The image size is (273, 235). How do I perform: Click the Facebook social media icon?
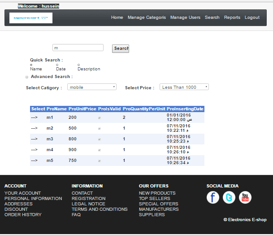pyautogui.click(x=213, y=197)
